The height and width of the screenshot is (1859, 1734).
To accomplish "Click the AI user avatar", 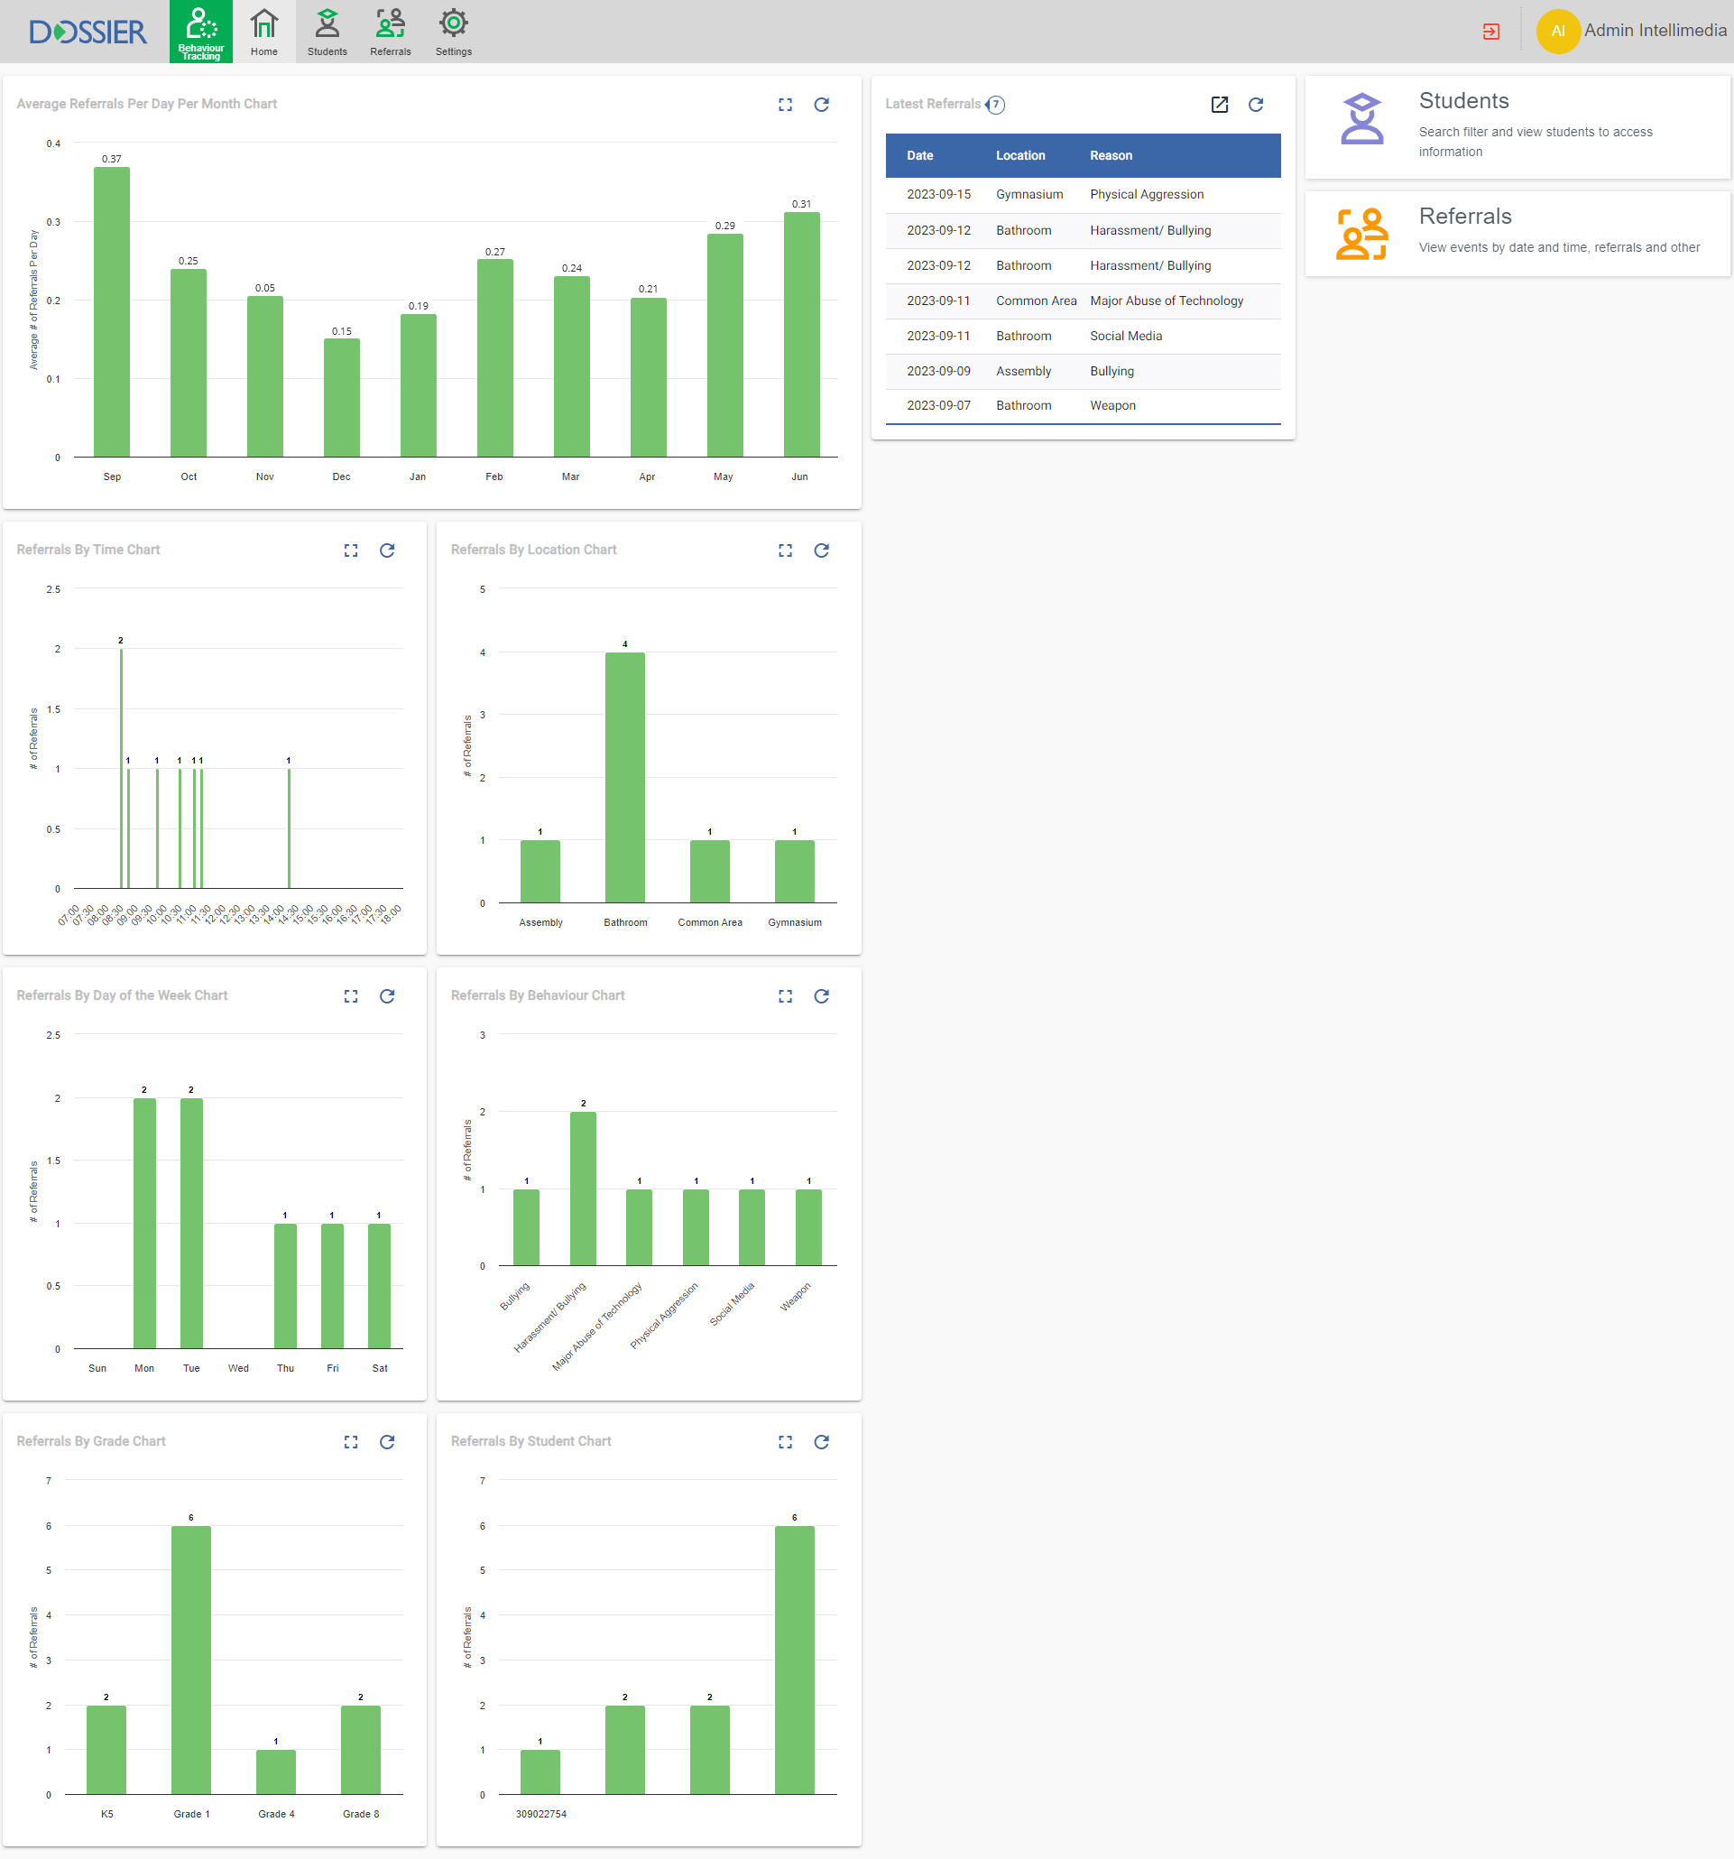I will click(x=1557, y=31).
